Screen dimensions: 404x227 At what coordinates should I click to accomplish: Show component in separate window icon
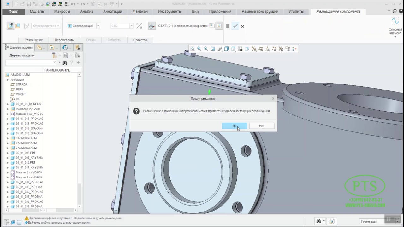pos(212,26)
